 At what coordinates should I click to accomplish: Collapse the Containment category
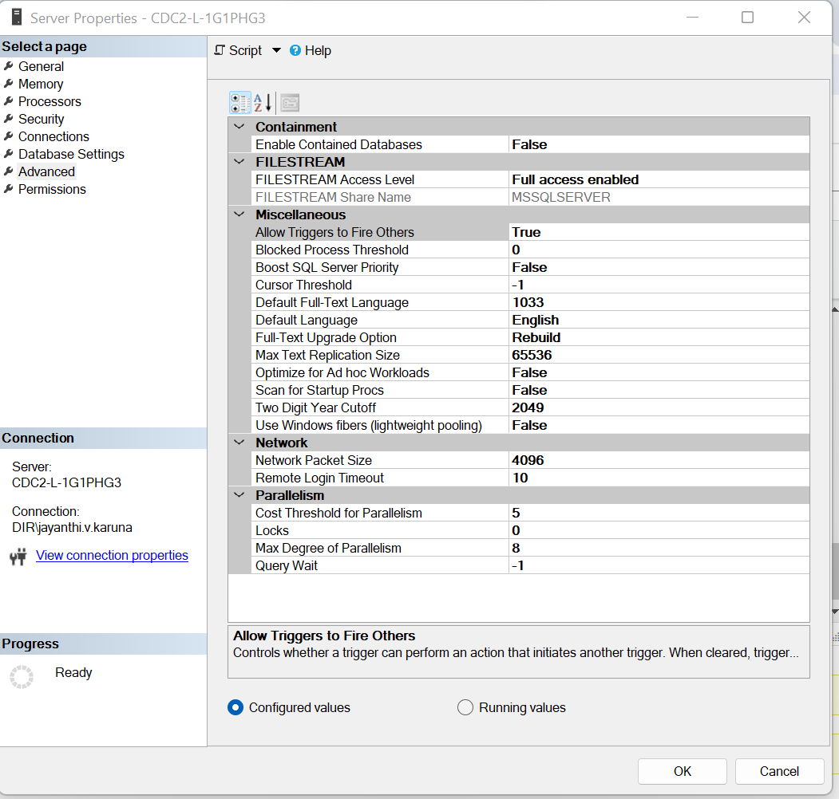pos(239,127)
